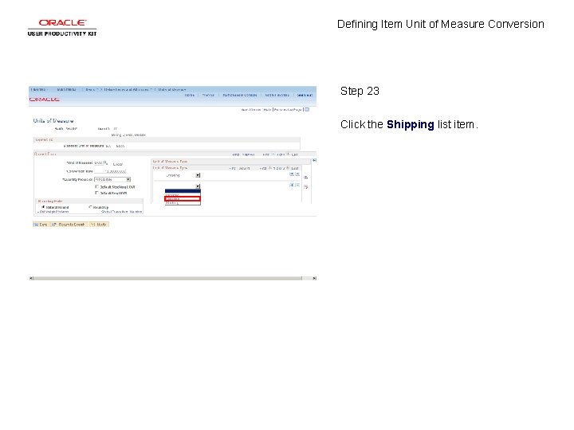
Task: Click the Conversion Rate input field
Action: tap(110, 171)
